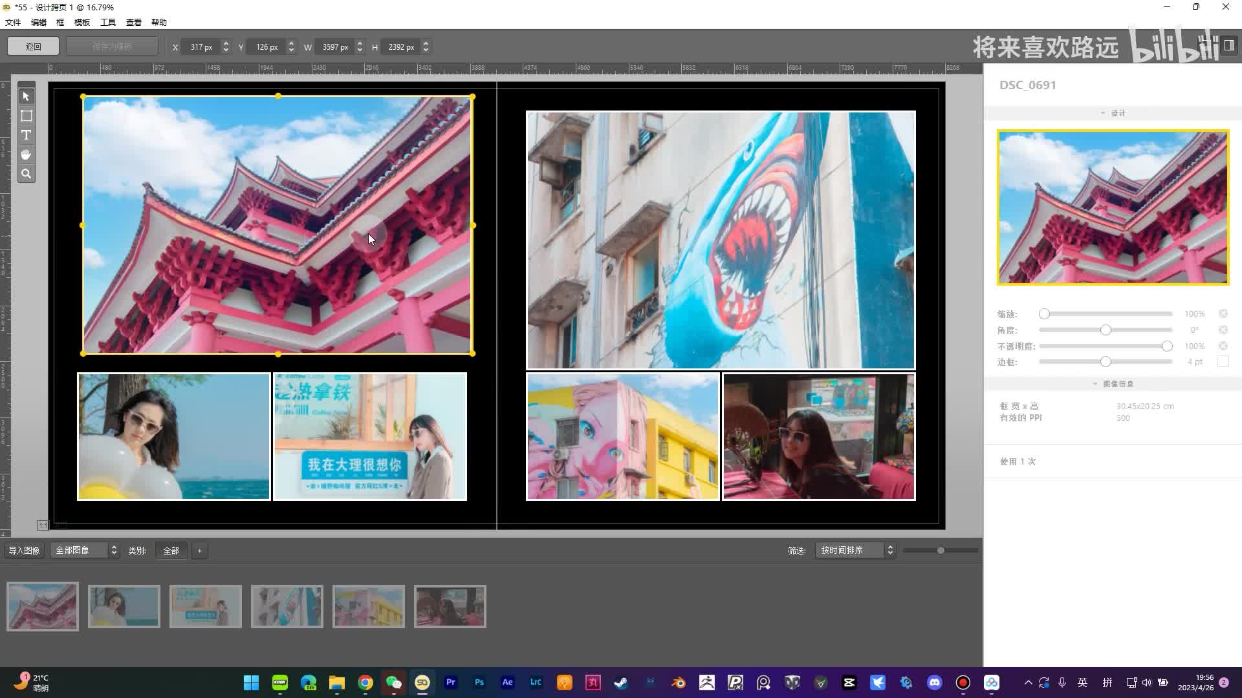Open Photoshop from the taskbar
Image resolution: width=1242 pixels, height=698 pixels.
coord(479,682)
